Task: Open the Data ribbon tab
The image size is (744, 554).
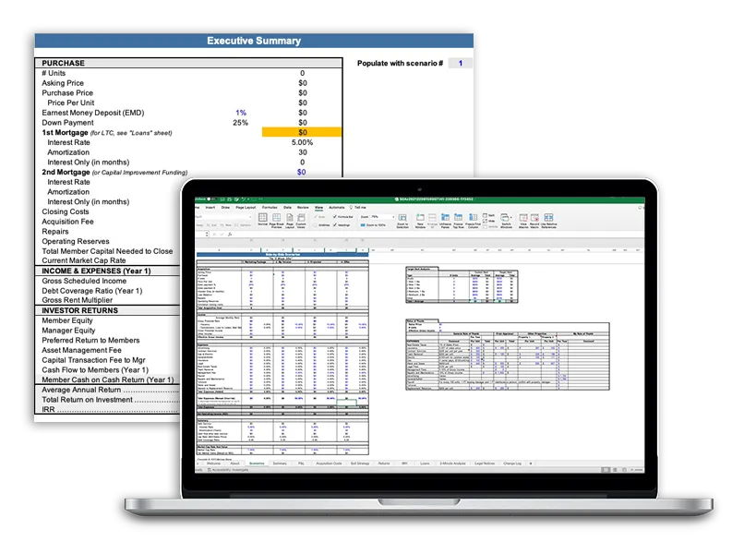Action: pyautogui.click(x=288, y=208)
